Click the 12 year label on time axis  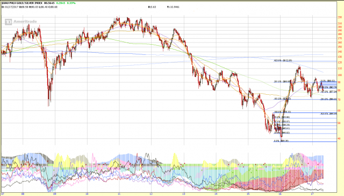coord(152,194)
